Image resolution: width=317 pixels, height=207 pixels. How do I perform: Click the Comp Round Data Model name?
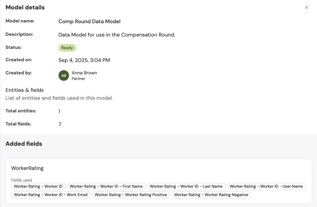(89, 22)
